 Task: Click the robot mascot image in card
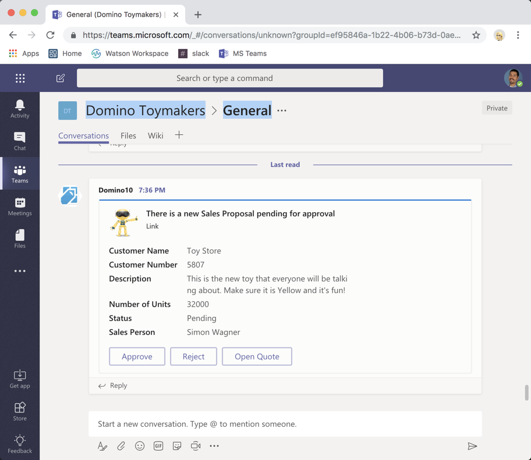coord(124,222)
